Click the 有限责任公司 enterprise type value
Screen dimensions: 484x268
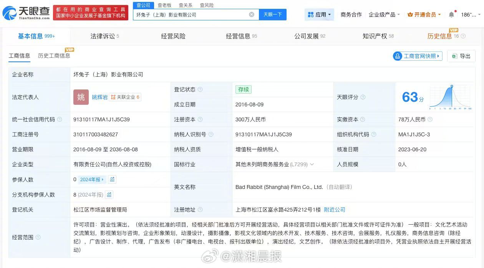112,164
